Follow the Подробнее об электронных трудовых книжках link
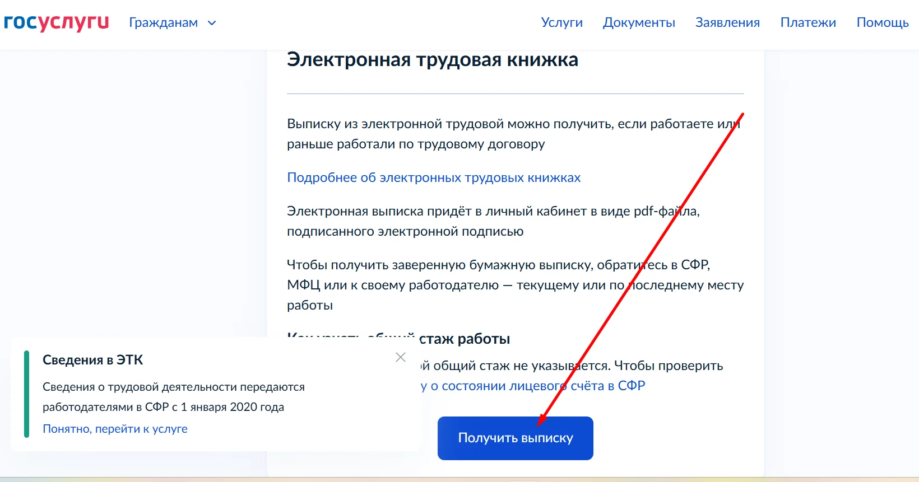The height and width of the screenshot is (482, 919). coord(434,177)
